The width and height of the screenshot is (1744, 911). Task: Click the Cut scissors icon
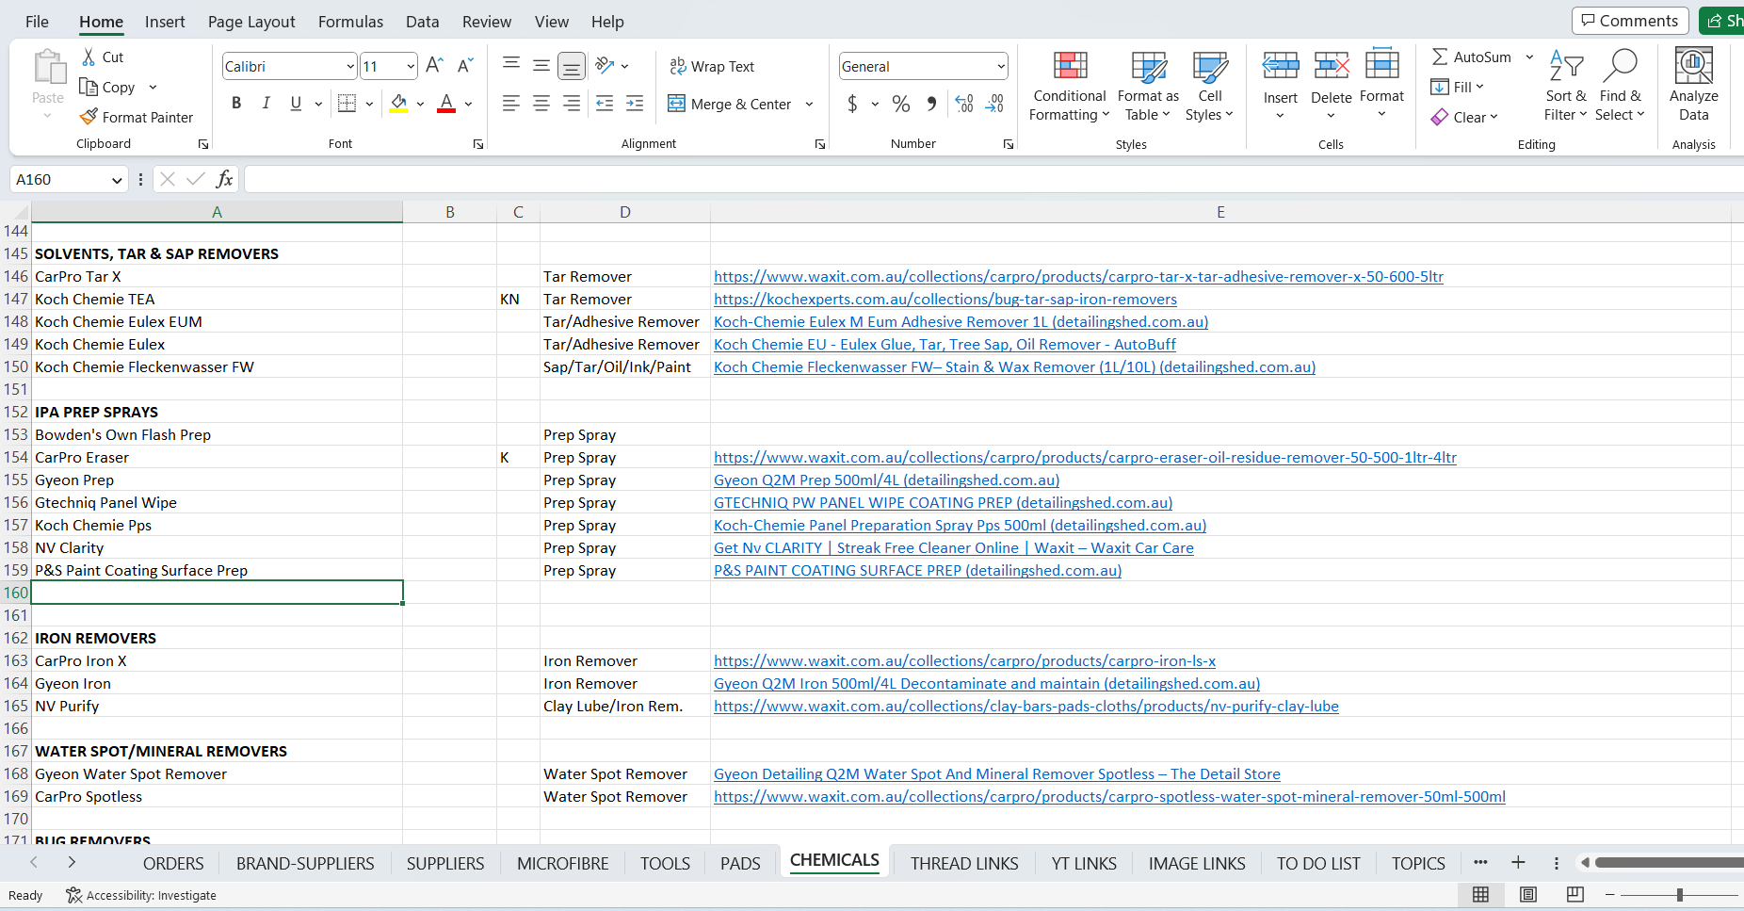(89, 57)
